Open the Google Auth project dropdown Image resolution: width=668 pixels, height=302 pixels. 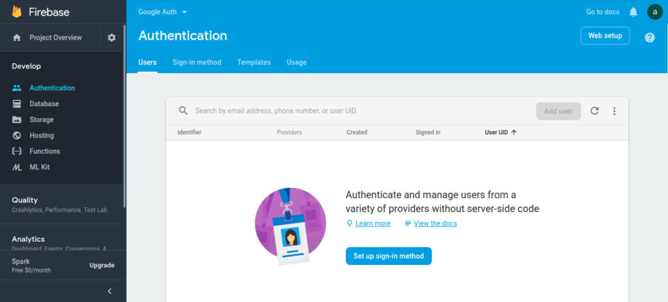click(162, 12)
